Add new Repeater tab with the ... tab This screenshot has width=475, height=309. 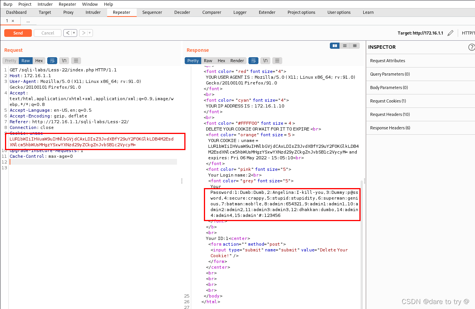(28, 21)
